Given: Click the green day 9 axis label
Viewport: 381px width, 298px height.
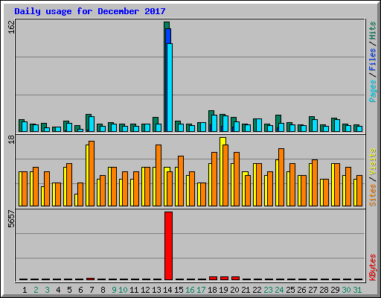Looking at the screenshot, I should (114, 290).
